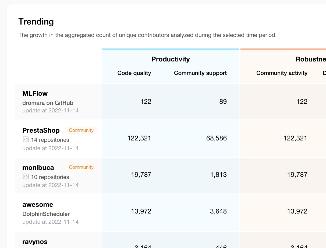This screenshot has width=326, height=248.
Task: Select the "Community" badge on the PrestaShop row
Action: 81,130
